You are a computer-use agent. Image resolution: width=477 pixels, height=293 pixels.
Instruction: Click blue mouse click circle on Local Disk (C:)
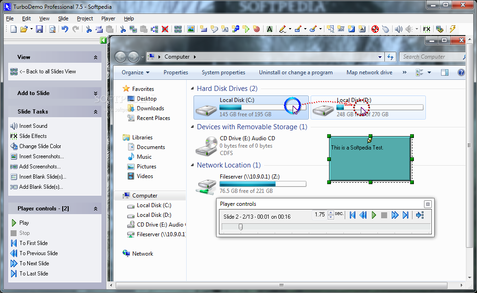click(292, 105)
